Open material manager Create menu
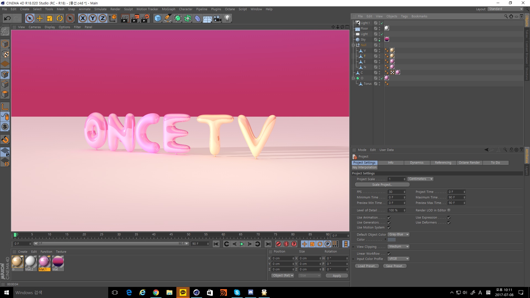Screen dimensions: 530x298 point(23,252)
